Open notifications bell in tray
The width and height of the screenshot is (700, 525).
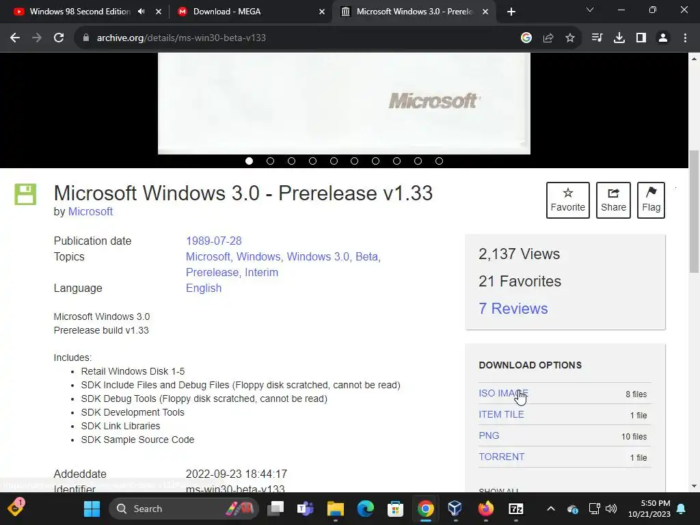point(682,509)
